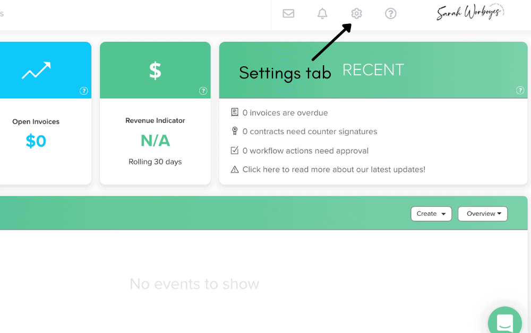Click the trending arrow icon on blue card
Image resolution: width=531 pixels, height=333 pixels.
tap(36, 71)
